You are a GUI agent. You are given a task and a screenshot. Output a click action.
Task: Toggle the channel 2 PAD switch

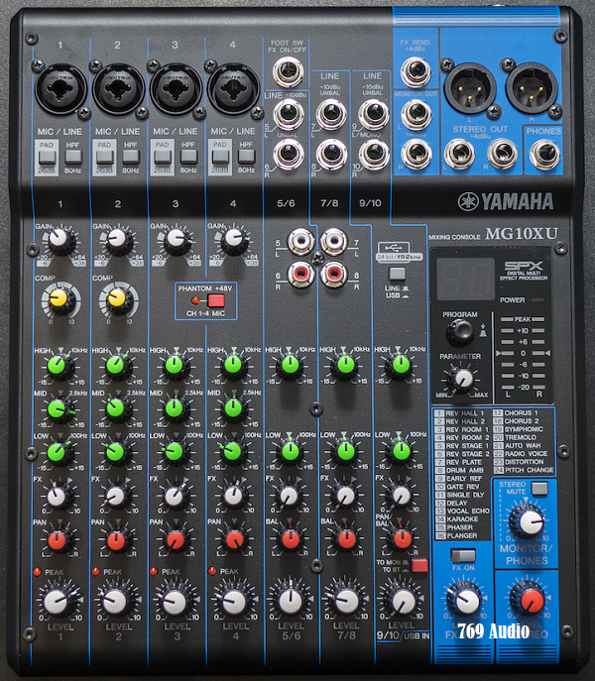[x=105, y=158]
